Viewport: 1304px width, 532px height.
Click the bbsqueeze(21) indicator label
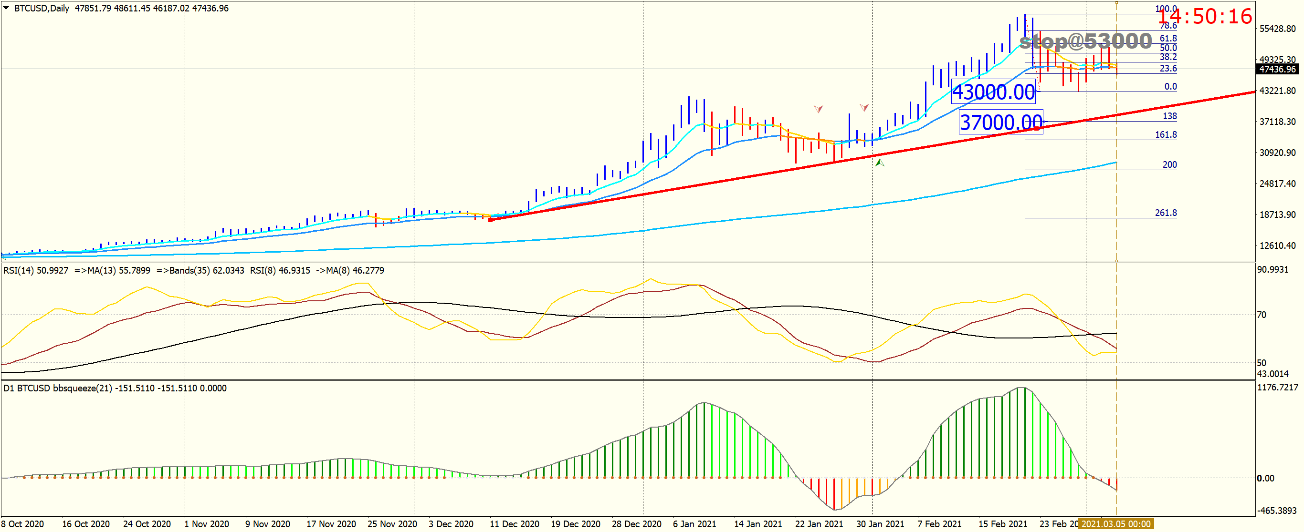[x=83, y=389]
